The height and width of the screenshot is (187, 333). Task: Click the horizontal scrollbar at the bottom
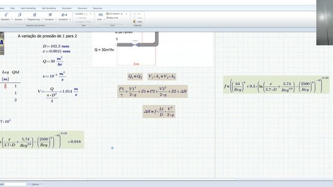(118, 180)
